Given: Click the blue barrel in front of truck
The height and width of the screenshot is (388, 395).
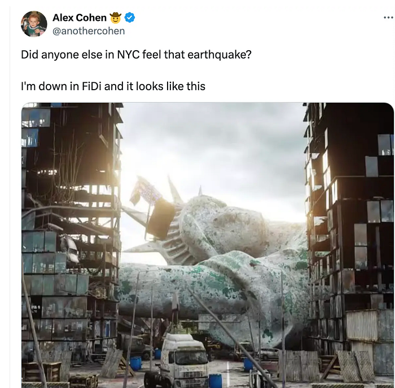Looking at the screenshot, I should 216,381.
